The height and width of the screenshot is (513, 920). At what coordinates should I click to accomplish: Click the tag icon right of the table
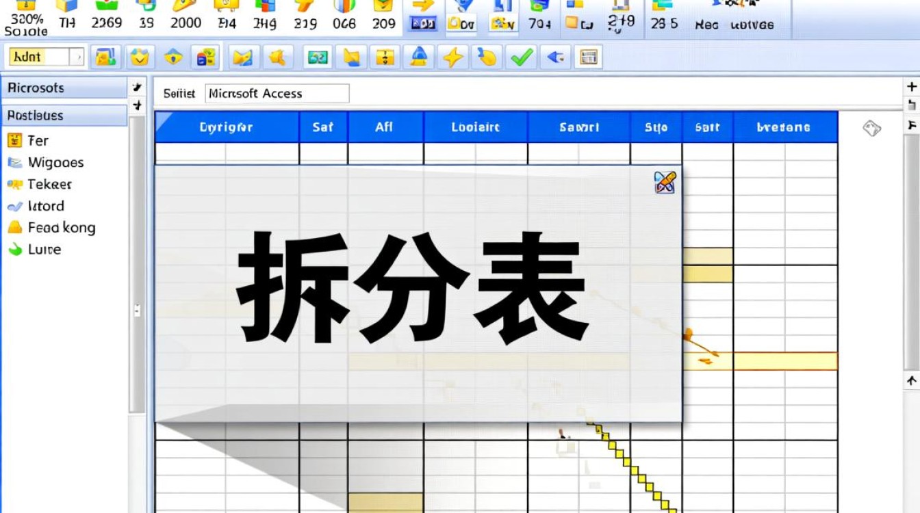(x=871, y=128)
